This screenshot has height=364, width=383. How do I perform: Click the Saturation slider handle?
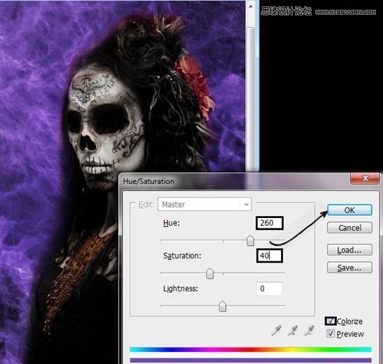210,274
